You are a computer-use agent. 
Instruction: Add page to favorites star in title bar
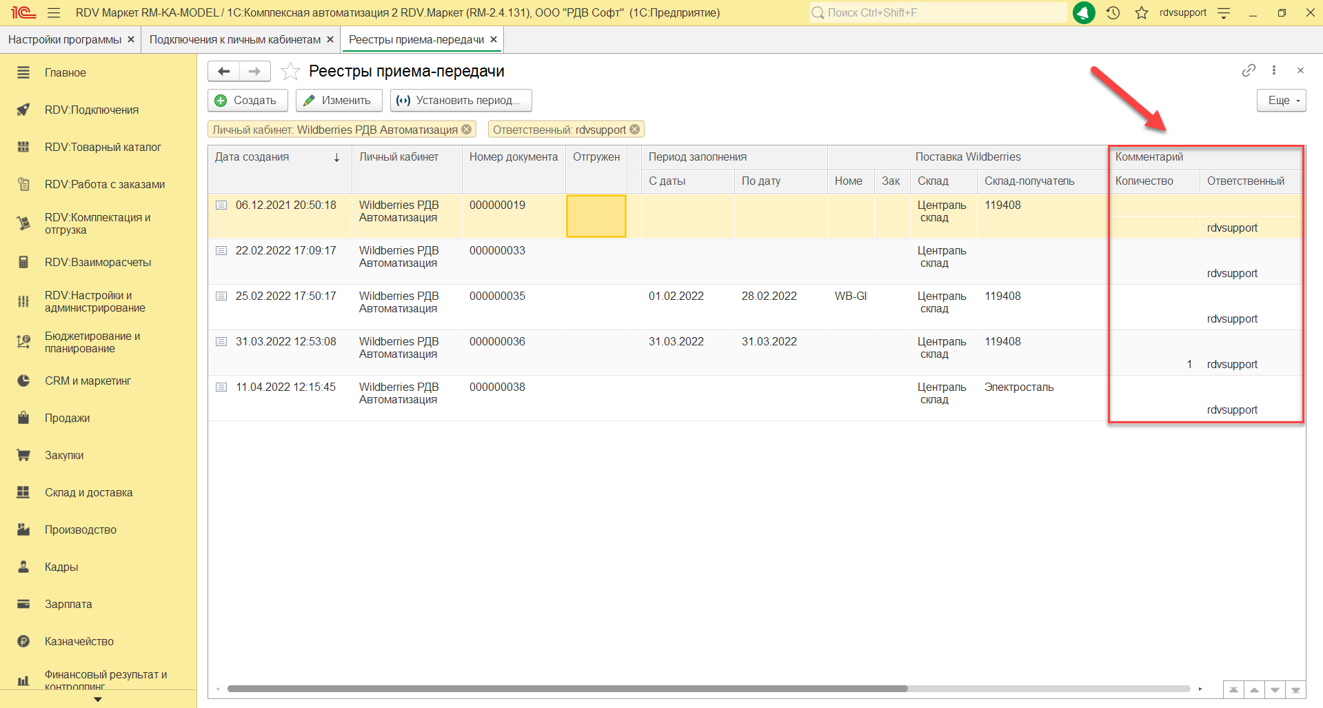[x=1142, y=13]
